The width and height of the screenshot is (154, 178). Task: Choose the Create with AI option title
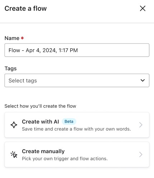(x=41, y=122)
